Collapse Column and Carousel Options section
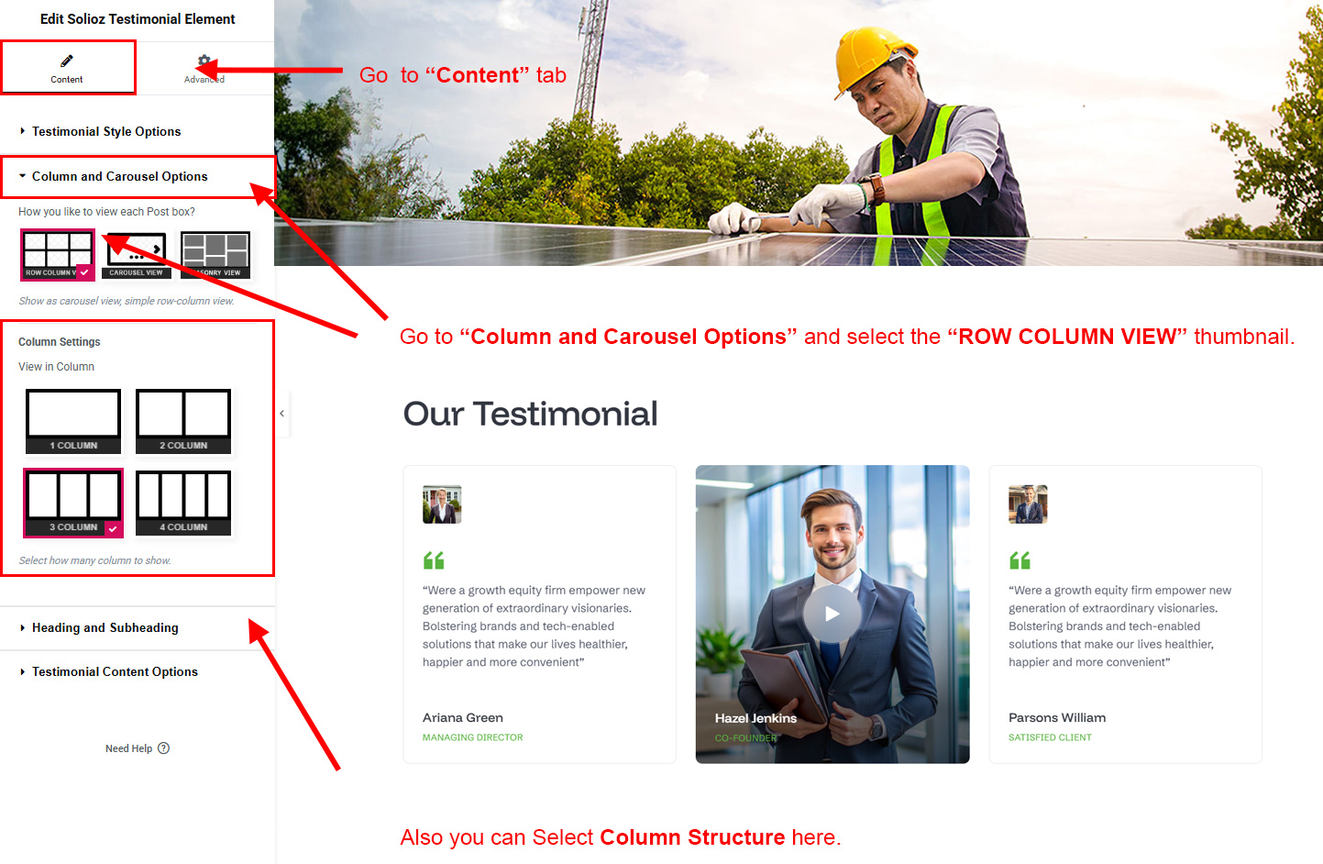This screenshot has width=1323, height=864. [119, 176]
